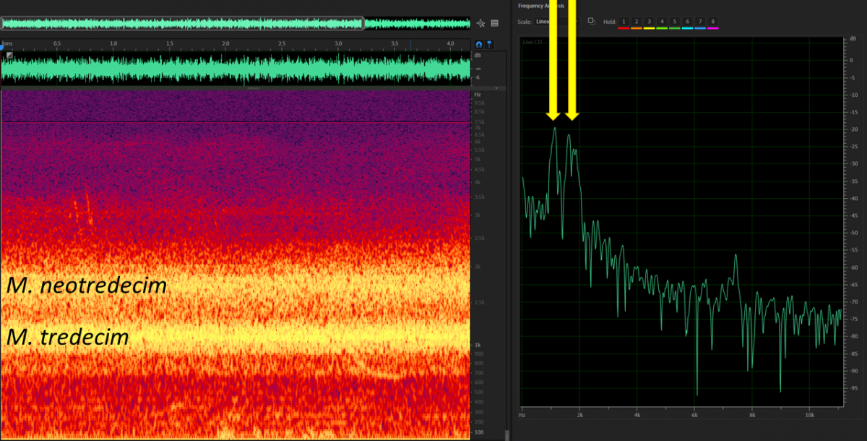This screenshot has width=867, height=441.
Task: Click the zoom navigator icon beside overview waveform
Action: click(482, 22)
